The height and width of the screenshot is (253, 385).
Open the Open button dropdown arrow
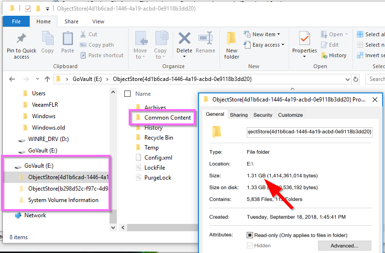346,34
